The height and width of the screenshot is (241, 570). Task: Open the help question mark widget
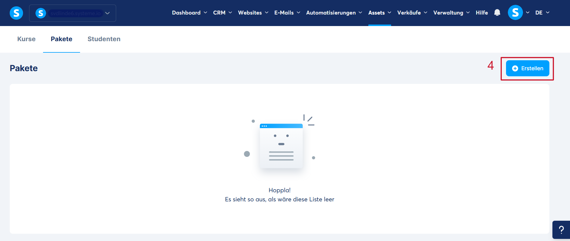point(561,230)
